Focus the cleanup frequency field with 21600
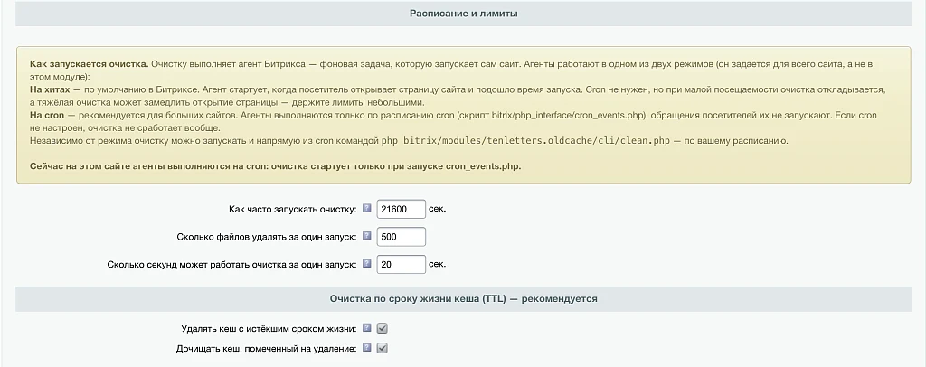 [x=401, y=209]
